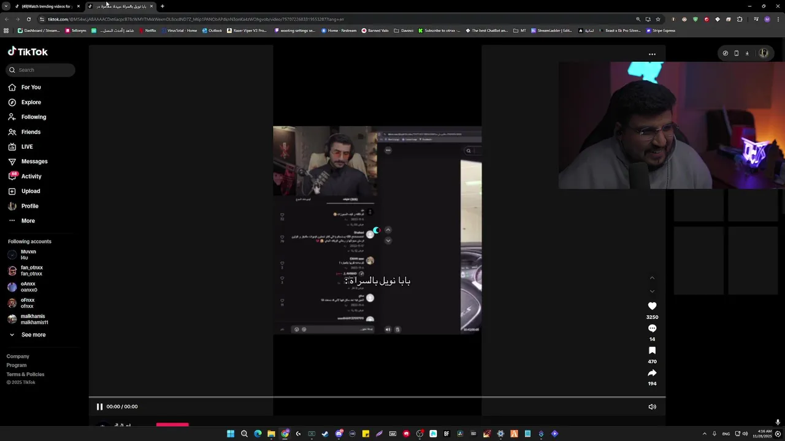Open the VirusTotal - Home bookmark
The height and width of the screenshot is (441, 785).
point(179,31)
